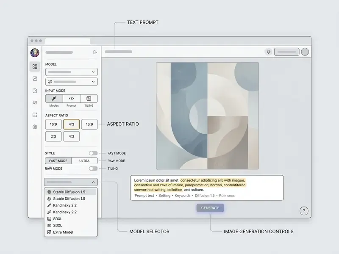Click Keywords link under prompt
339x254 pixels.
click(x=183, y=196)
